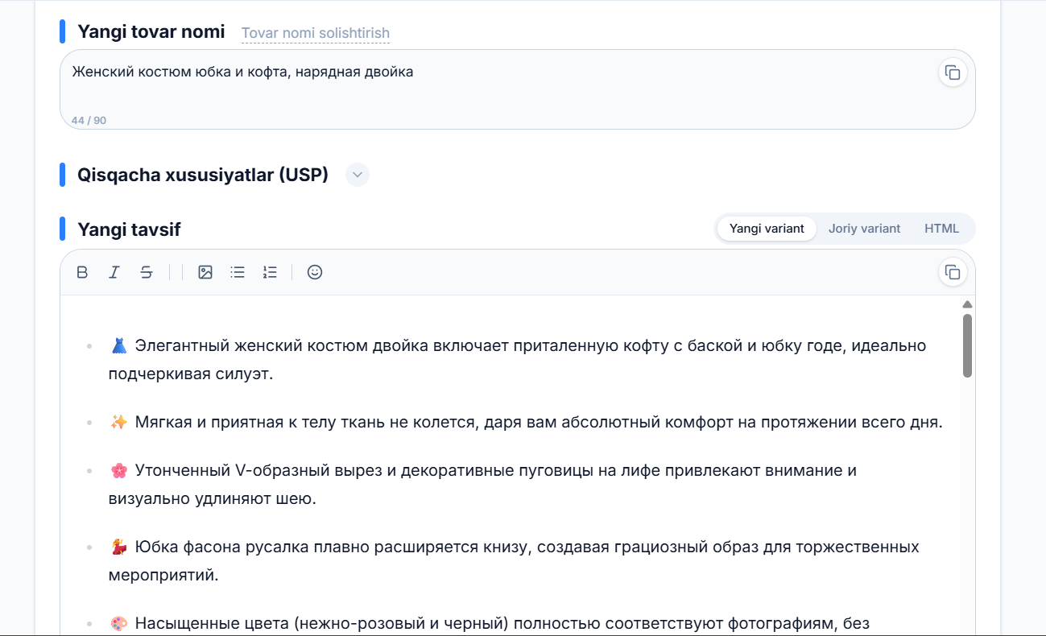Open Tovar nomi solishtirish link
1046x636 pixels.
(x=316, y=33)
